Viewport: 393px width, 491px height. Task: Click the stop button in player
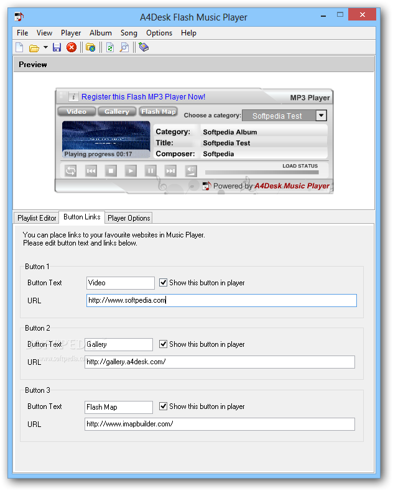(111, 171)
